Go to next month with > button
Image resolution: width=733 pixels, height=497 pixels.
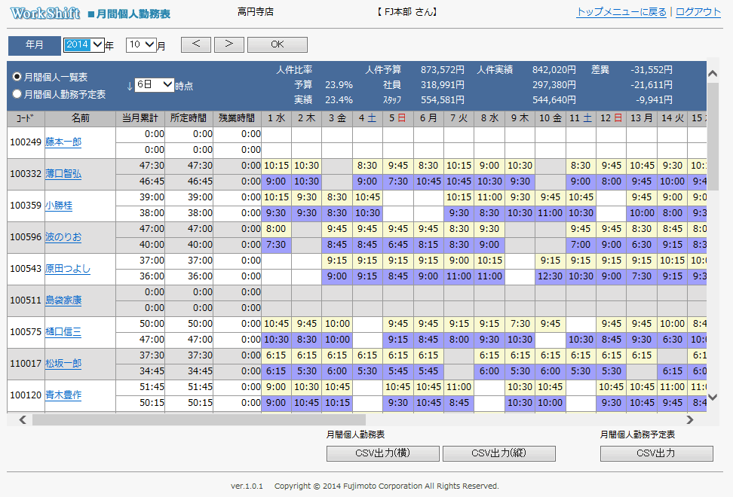tap(229, 44)
